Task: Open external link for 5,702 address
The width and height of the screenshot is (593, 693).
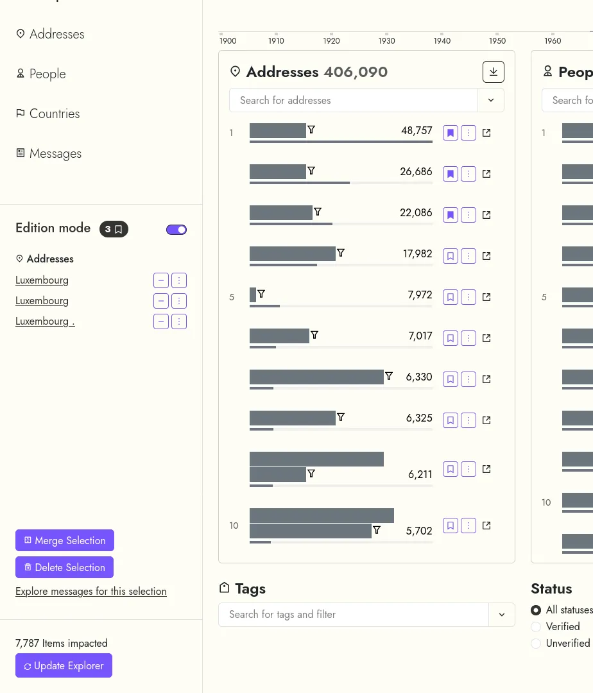Action: pos(486,526)
